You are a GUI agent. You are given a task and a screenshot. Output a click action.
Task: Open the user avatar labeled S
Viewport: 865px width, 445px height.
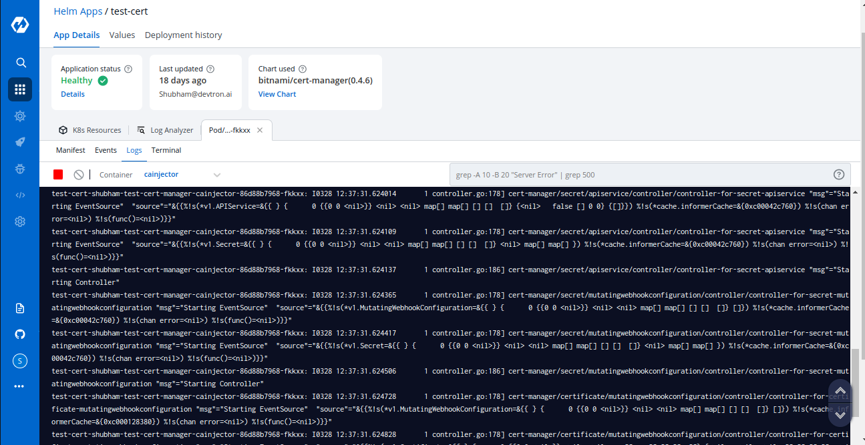(x=20, y=361)
